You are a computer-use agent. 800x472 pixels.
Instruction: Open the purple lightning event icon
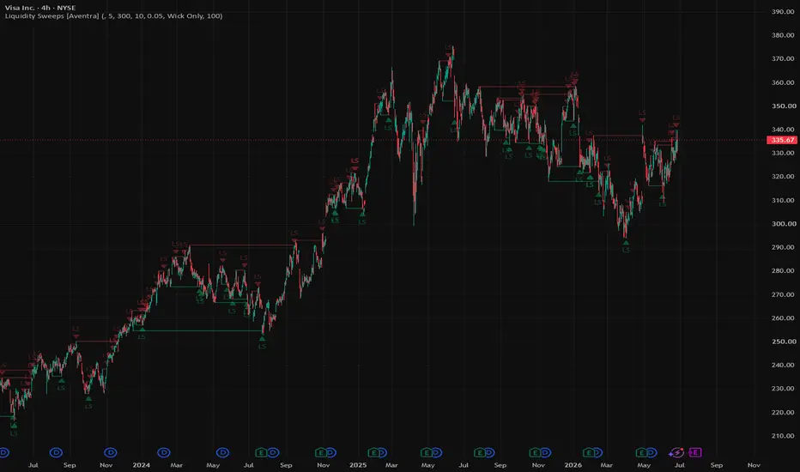(x=676, y=452)
